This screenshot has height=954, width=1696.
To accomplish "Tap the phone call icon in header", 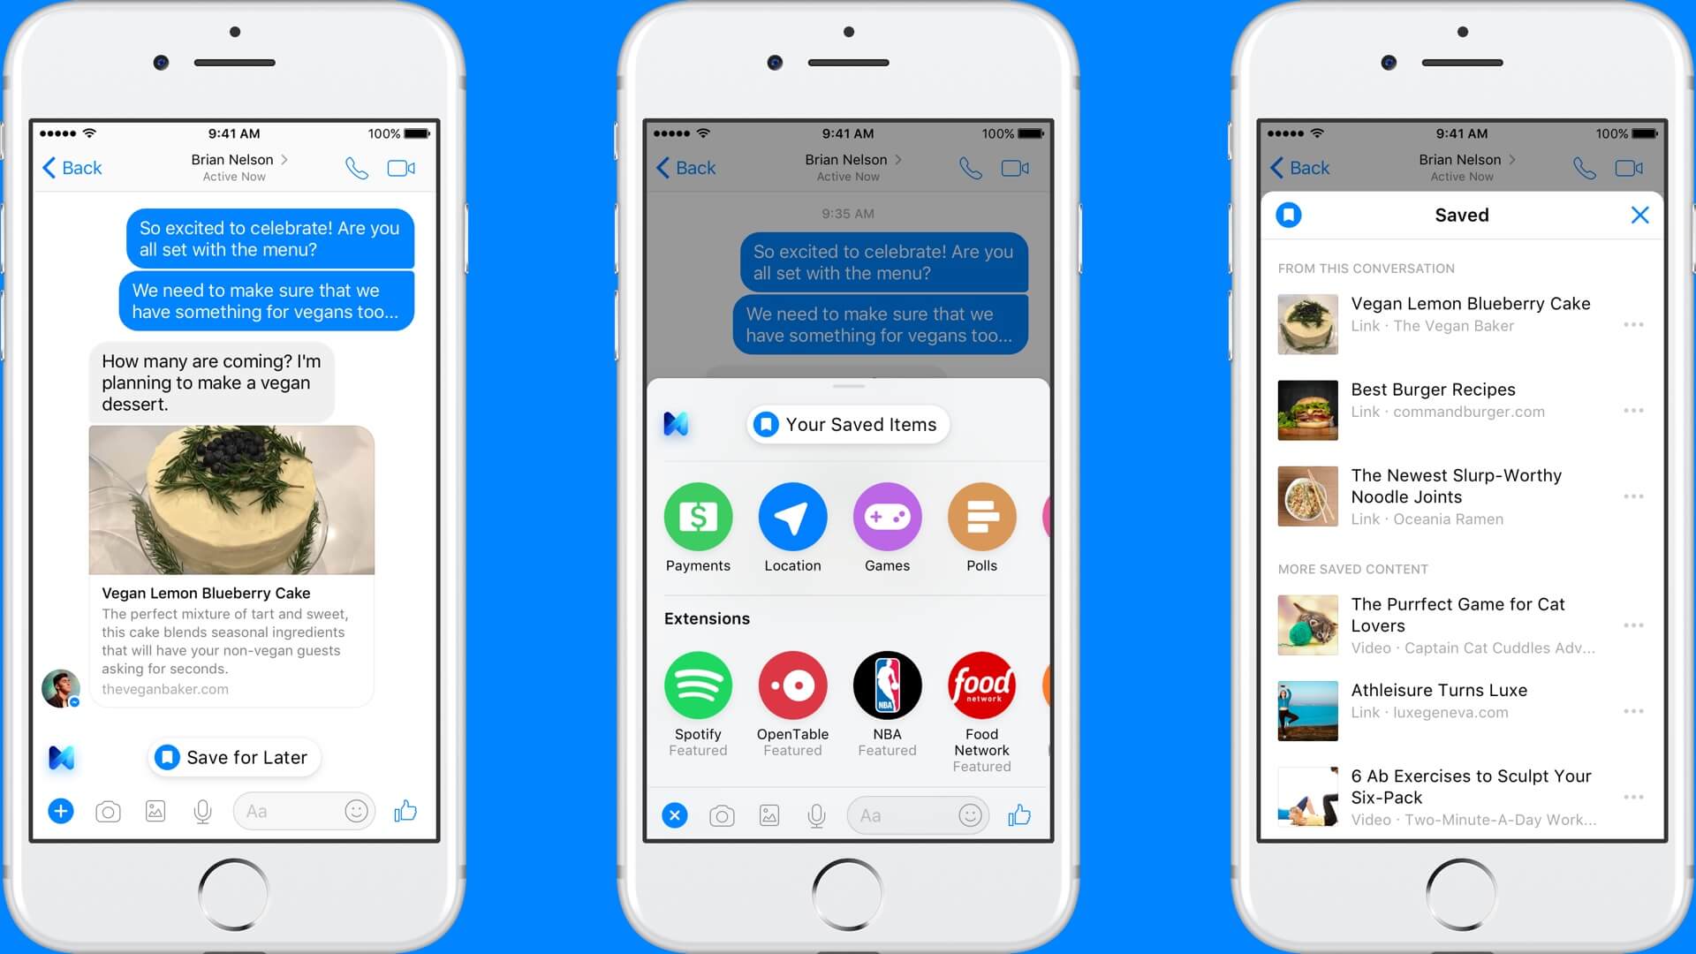I will (x=357, y=168).
